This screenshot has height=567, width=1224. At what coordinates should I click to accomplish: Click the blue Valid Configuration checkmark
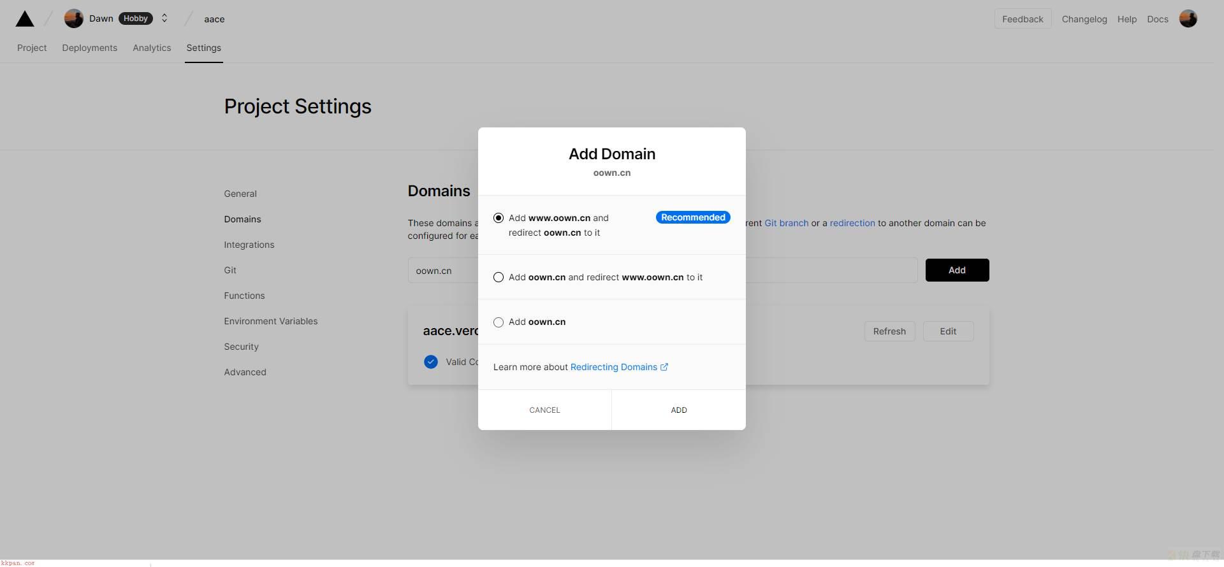tap(431, 362)
